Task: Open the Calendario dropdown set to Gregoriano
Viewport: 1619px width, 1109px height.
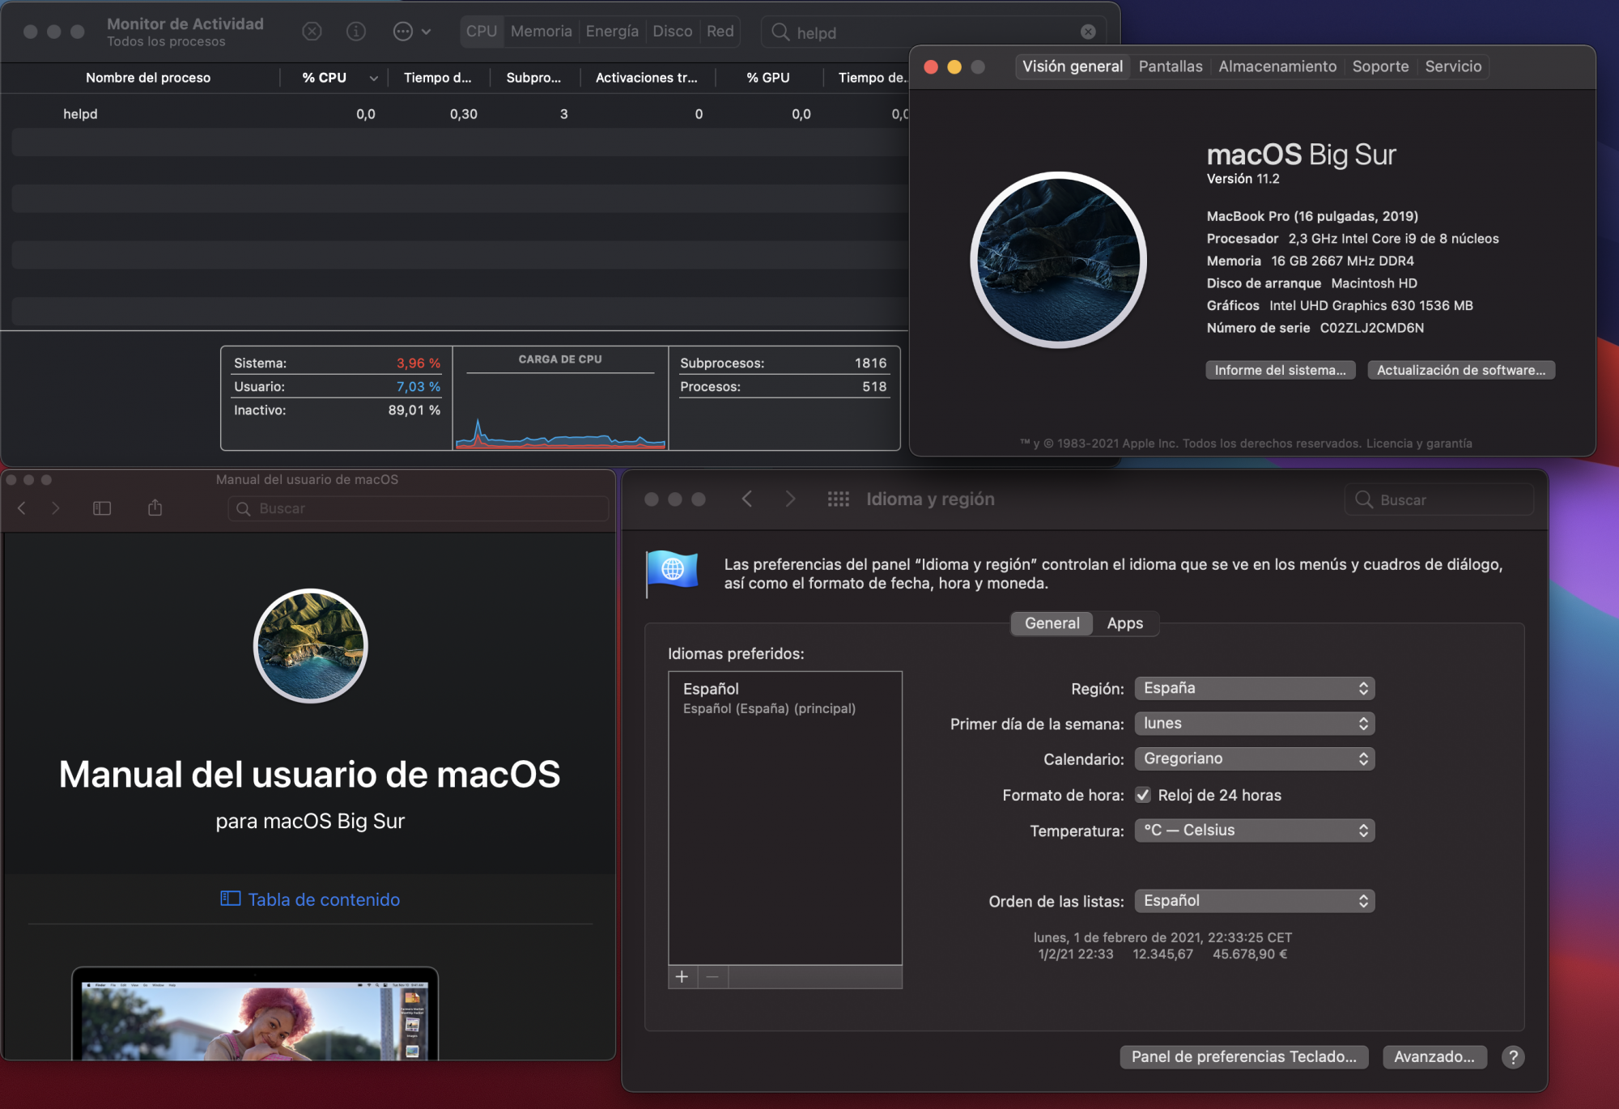Action: pos(1254,758)
